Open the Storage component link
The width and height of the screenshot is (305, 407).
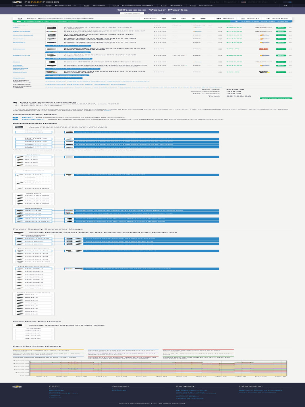click(x=19, y=49)
